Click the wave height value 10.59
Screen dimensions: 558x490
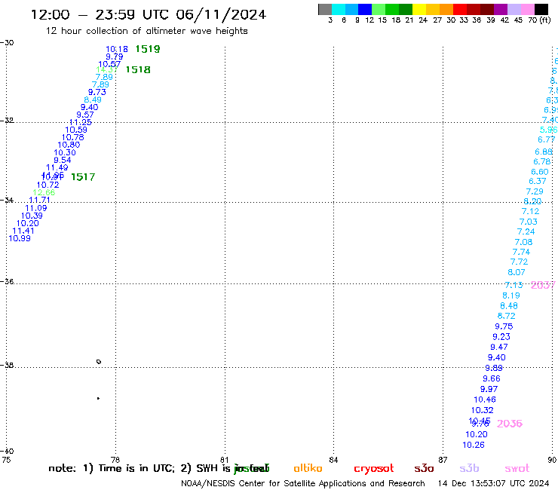[76, 130]
